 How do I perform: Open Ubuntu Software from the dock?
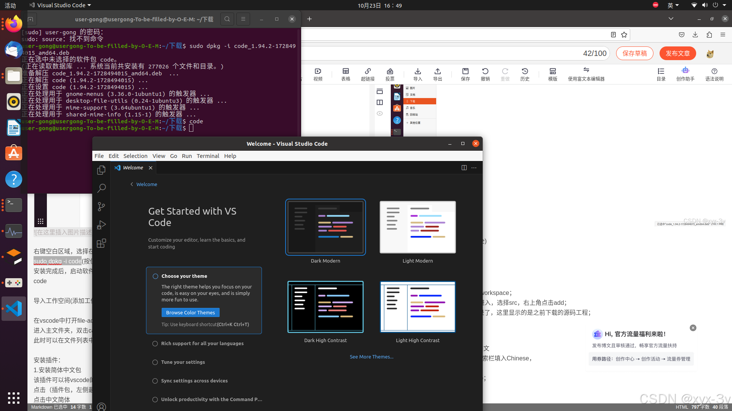[14, 153]
